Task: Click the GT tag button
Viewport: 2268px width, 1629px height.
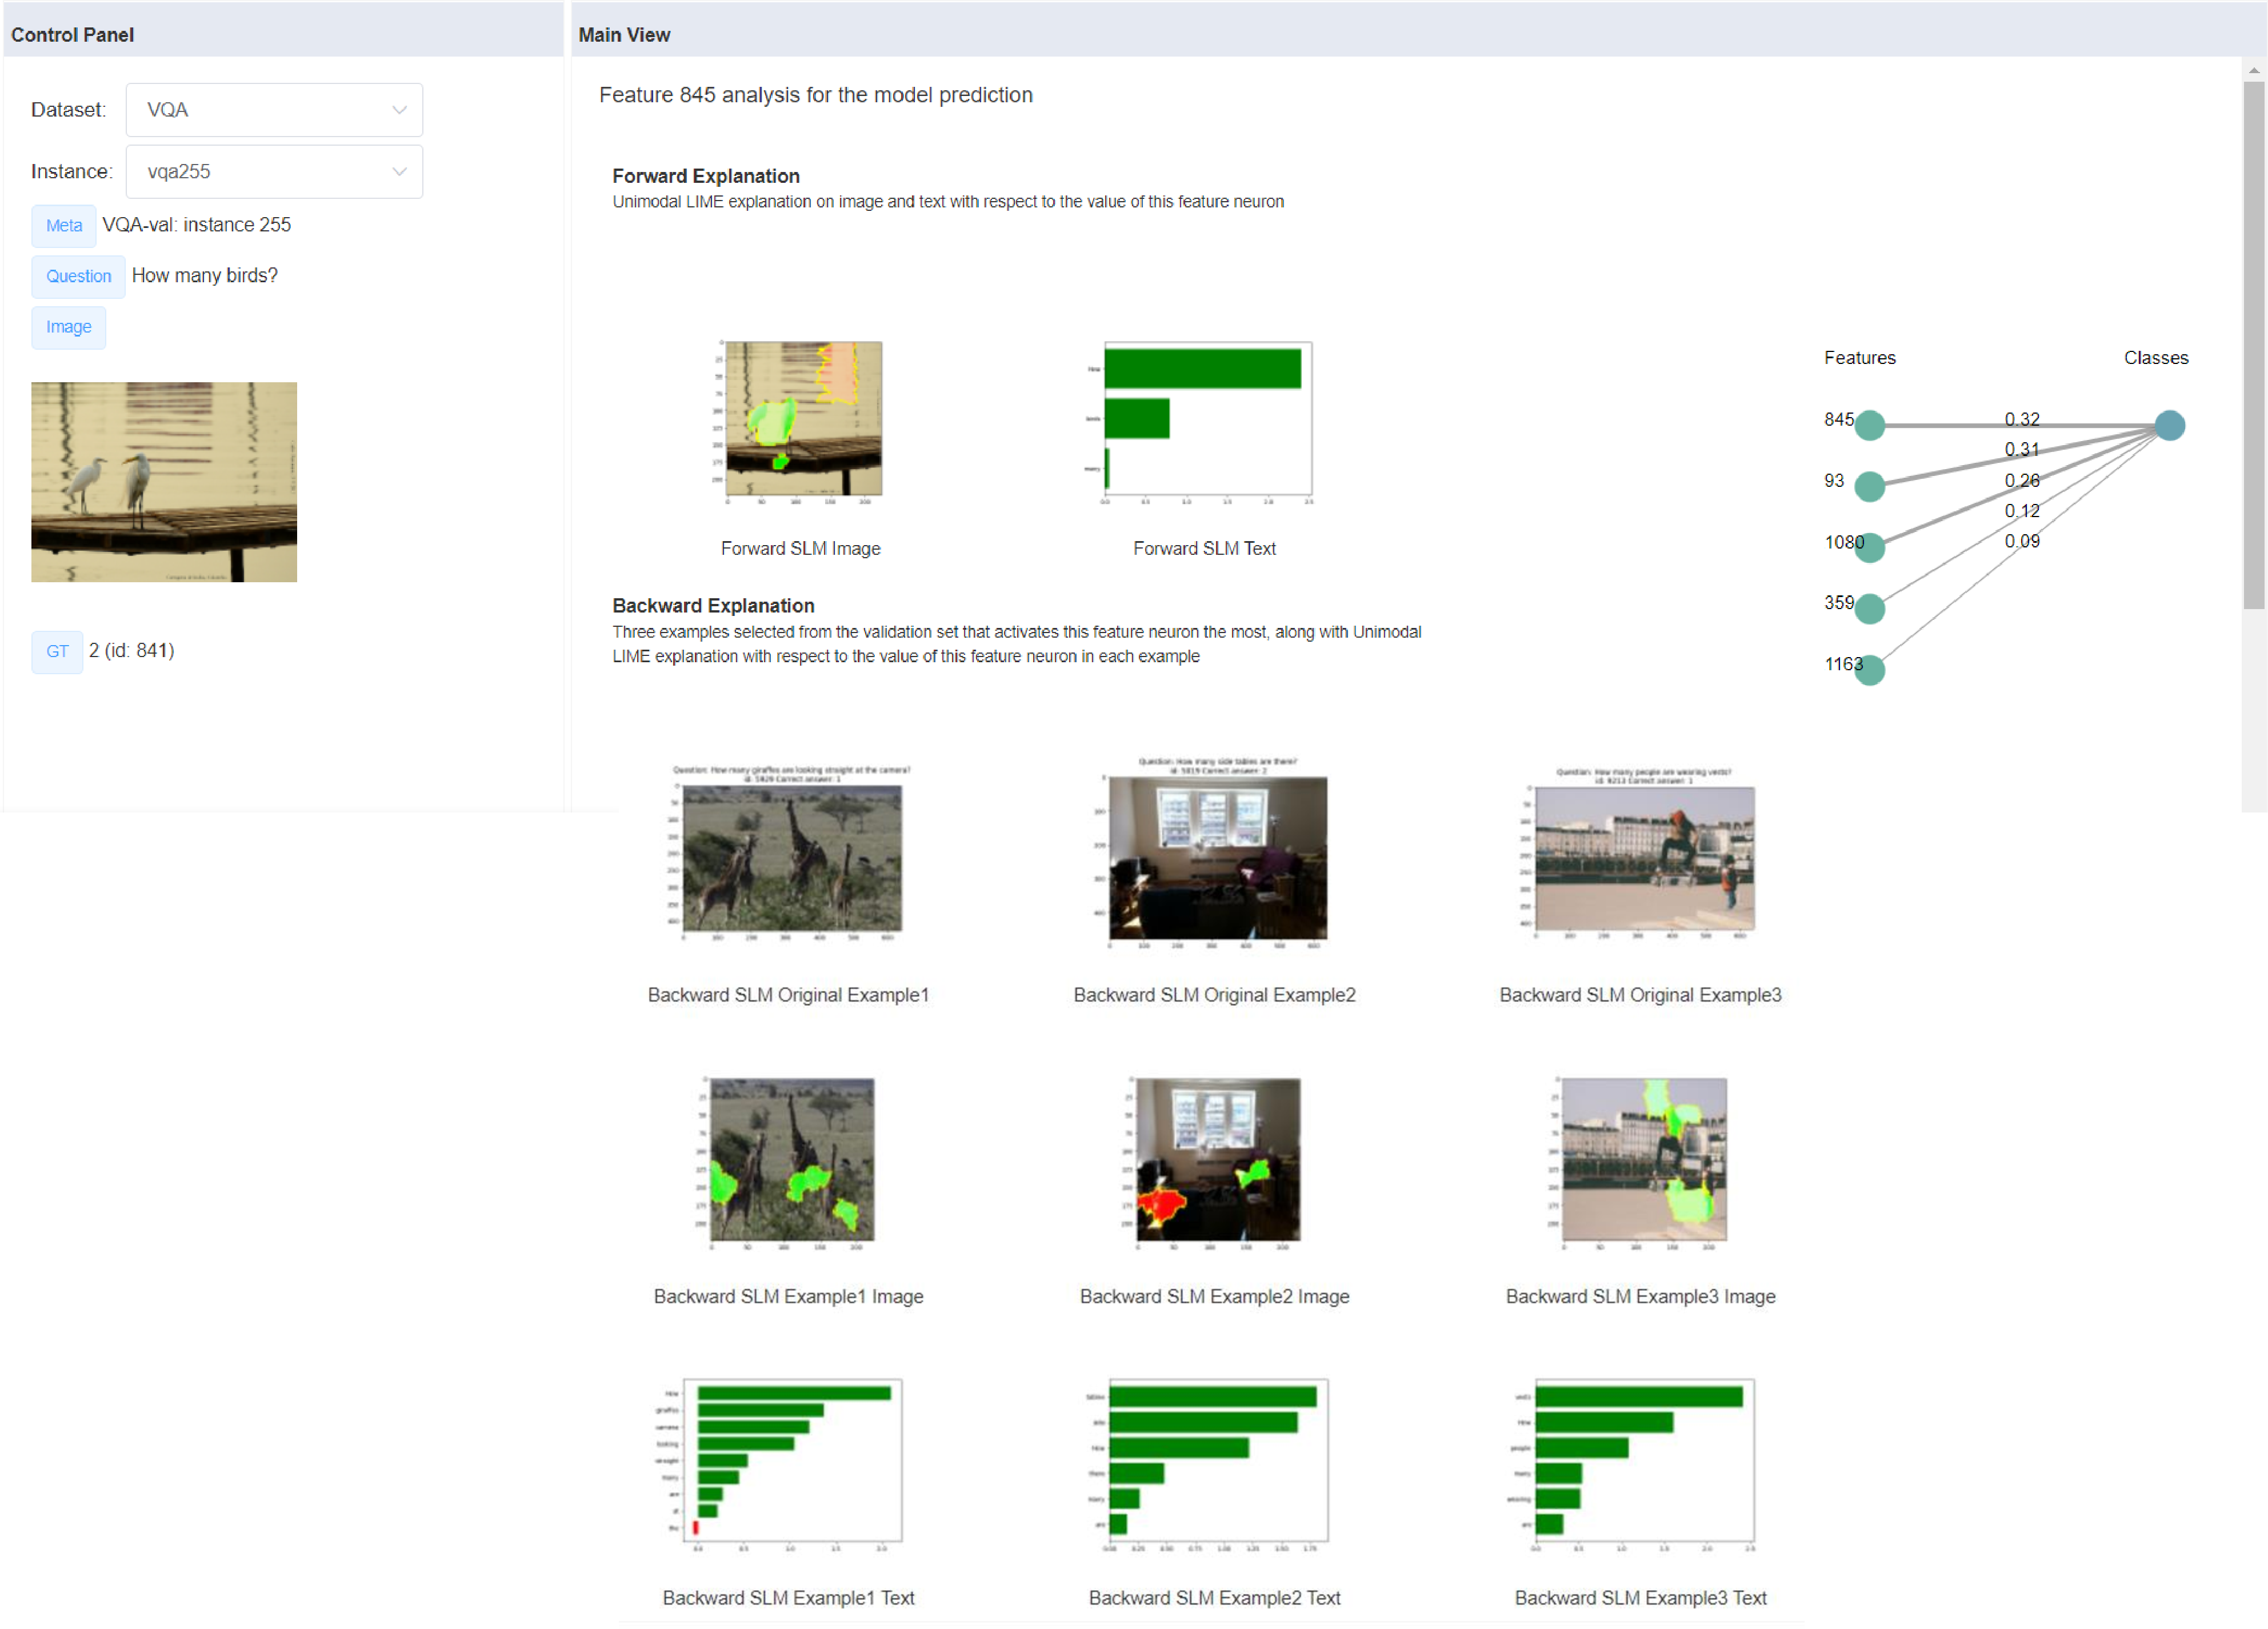Action: pos(57,653)
